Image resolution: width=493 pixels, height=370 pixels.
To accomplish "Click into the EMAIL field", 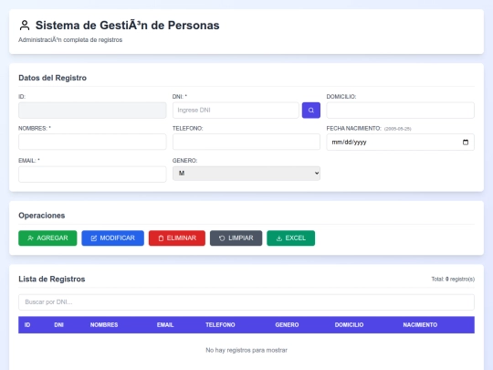I will pos(92,174).
